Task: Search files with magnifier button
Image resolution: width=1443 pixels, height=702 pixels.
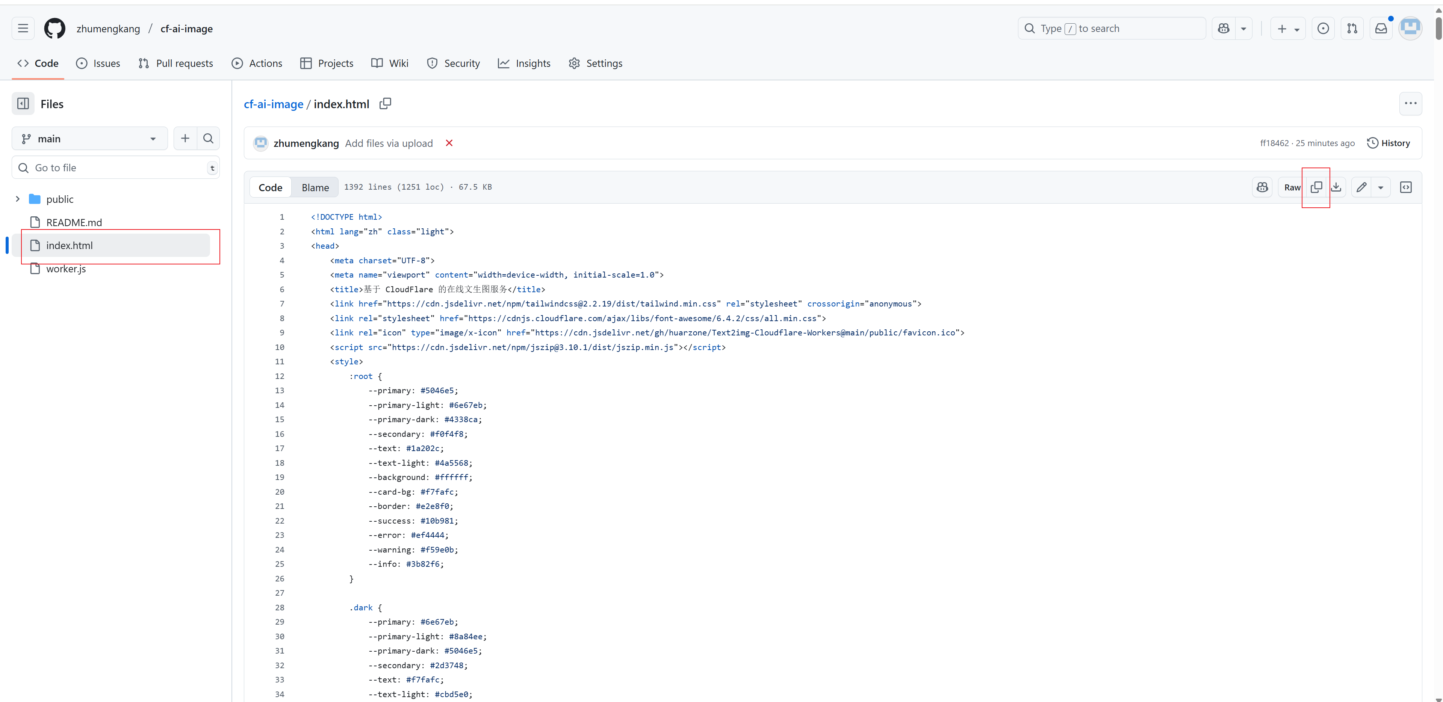Action: click(x=209, y=138)
